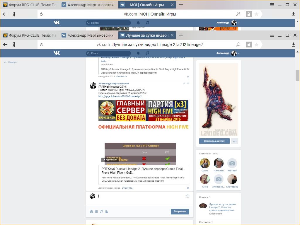The height and width of the screenshot is (225, 300).
Task: Reload page in MOI Онлайн Игры window
Action: tap(41, 14)
